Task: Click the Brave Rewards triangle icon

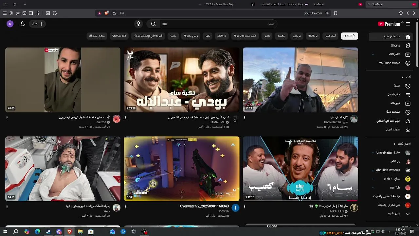Action: click(x=100, y=13)
